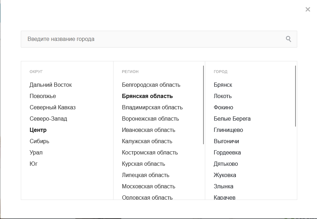The height and width of the screenshot is (219, 317).
Task: Select Юг district
Action: (x=33, y=164)
